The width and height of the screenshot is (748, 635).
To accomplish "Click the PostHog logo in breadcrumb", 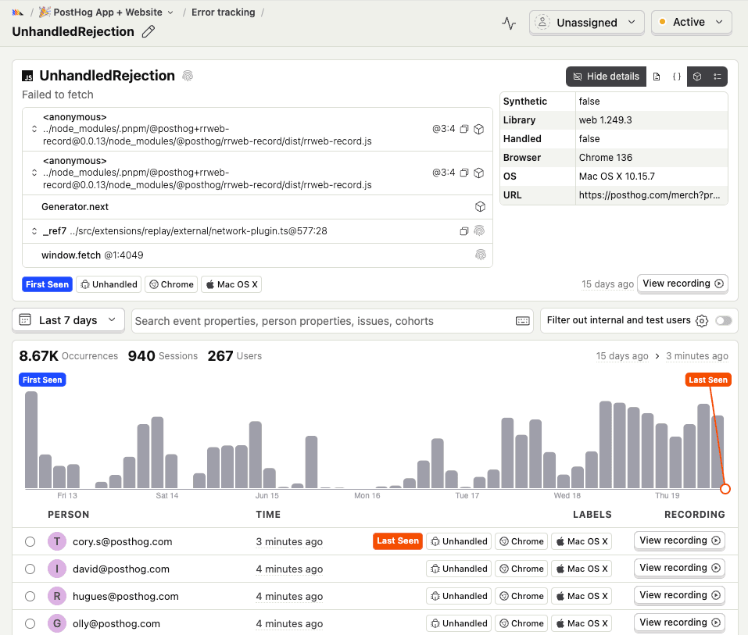I will coord(18,12).
